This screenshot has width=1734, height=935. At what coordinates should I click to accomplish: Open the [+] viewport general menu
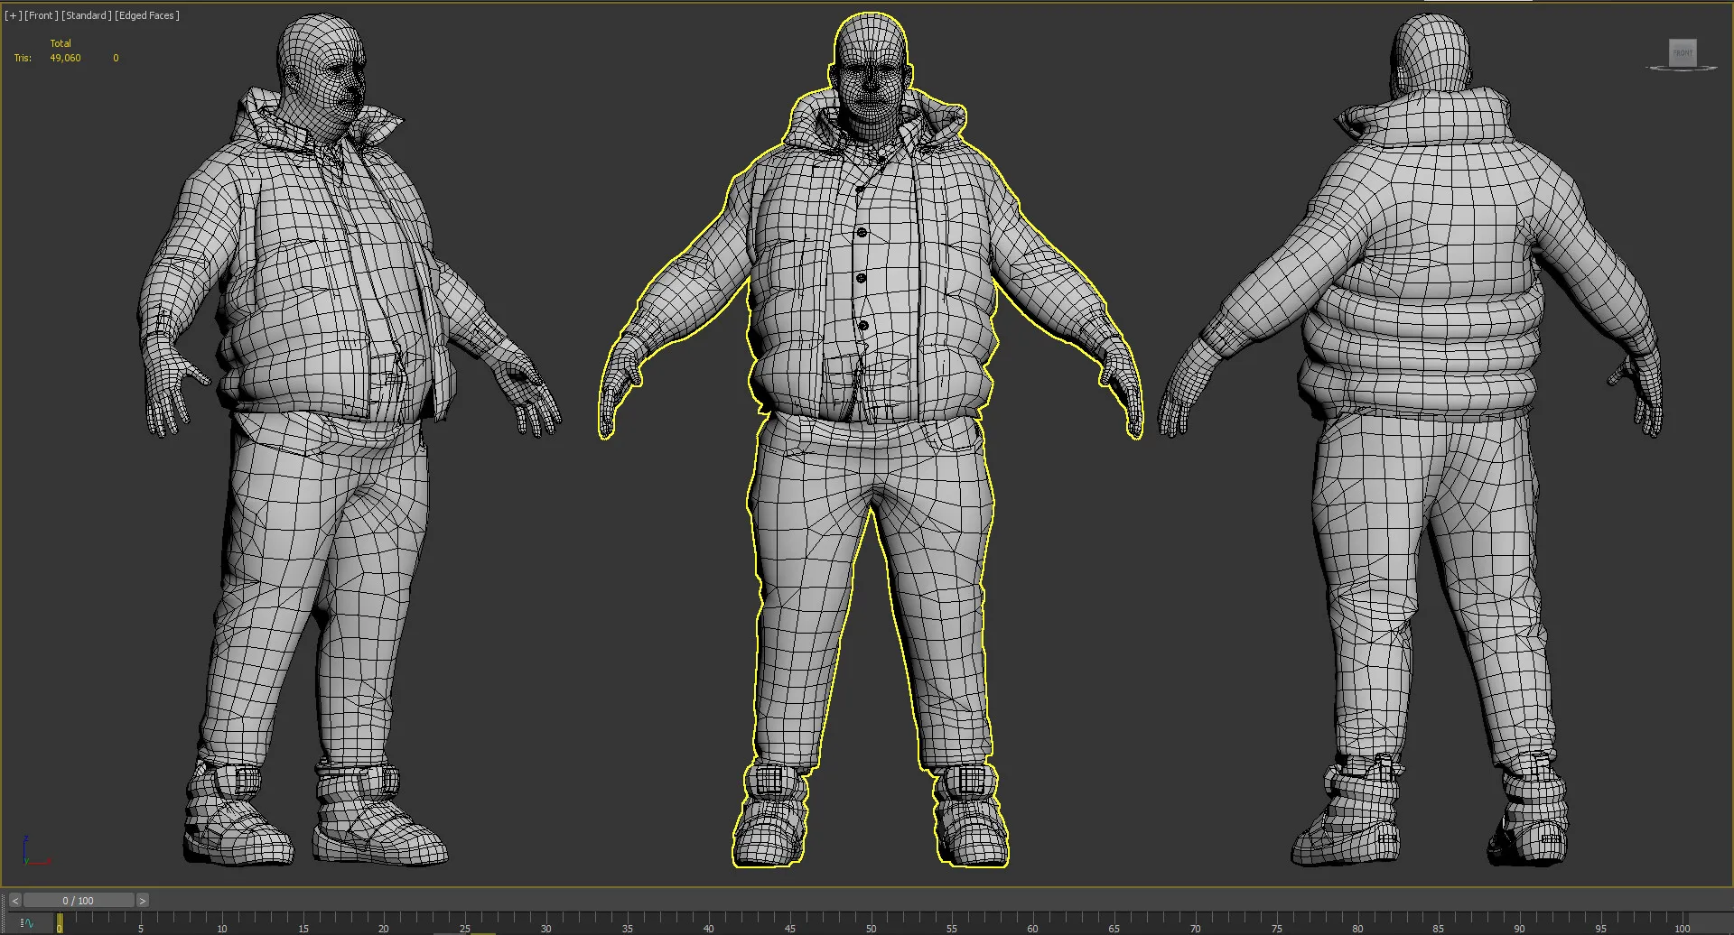13,15
